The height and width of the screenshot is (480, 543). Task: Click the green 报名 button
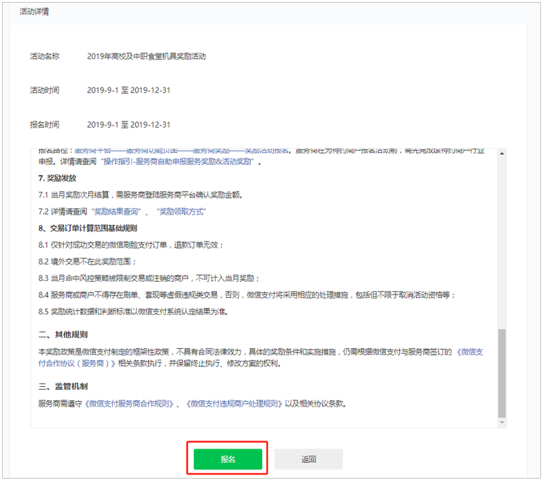click(x=228, y=459)
